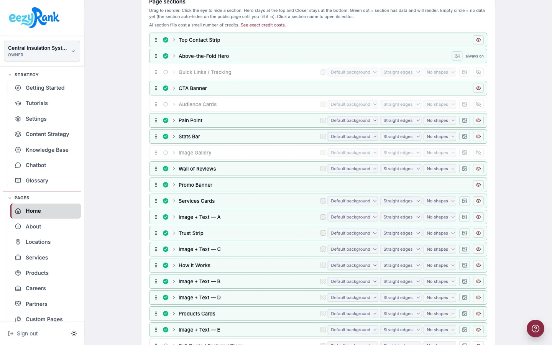Click the green status check for Promo Banner

point(166,185)
